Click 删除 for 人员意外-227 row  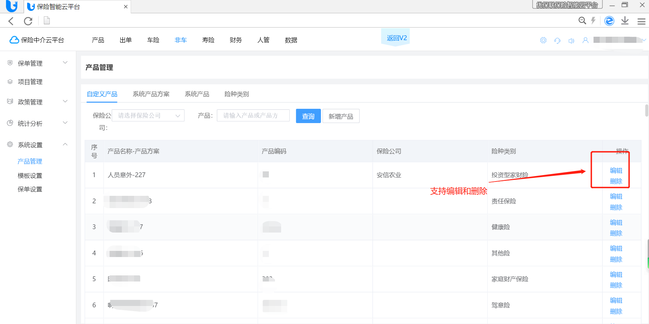tap(616, 181)
